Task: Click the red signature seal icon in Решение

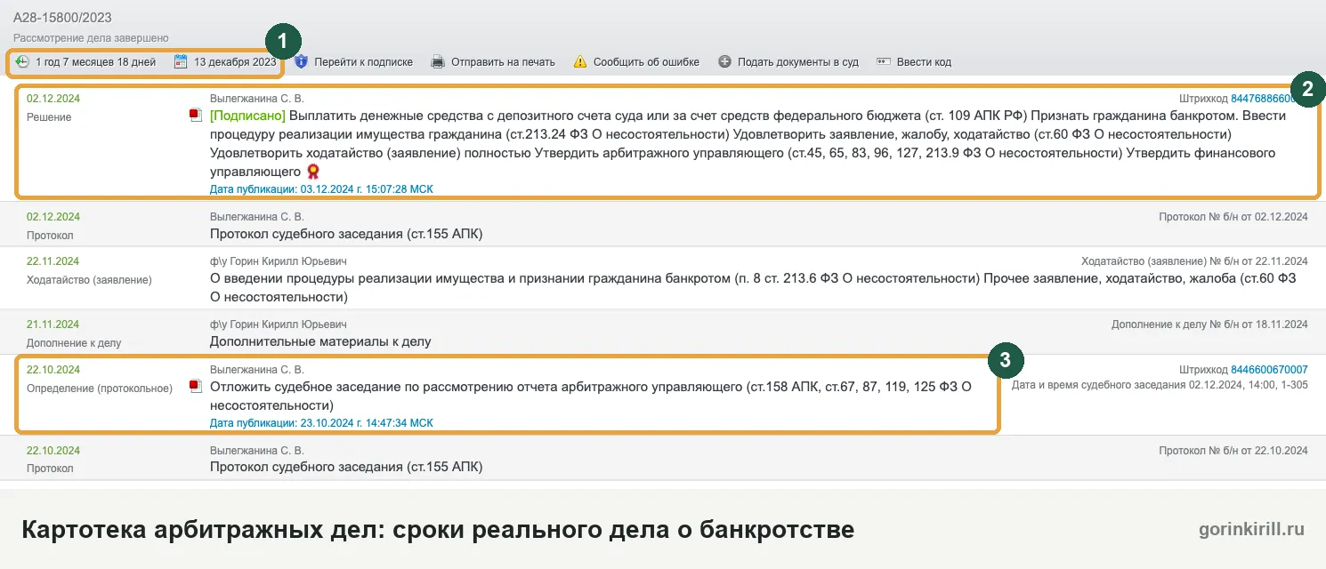Action: 312,172
